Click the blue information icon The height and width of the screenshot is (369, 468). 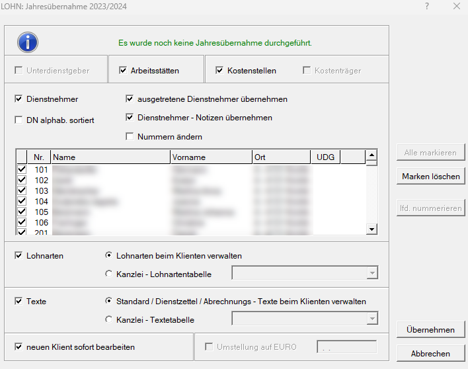(x=28, y=42)
